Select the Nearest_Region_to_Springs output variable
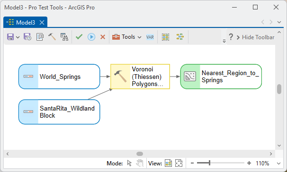This screenshot has width=287, height=172. (221, 77)
